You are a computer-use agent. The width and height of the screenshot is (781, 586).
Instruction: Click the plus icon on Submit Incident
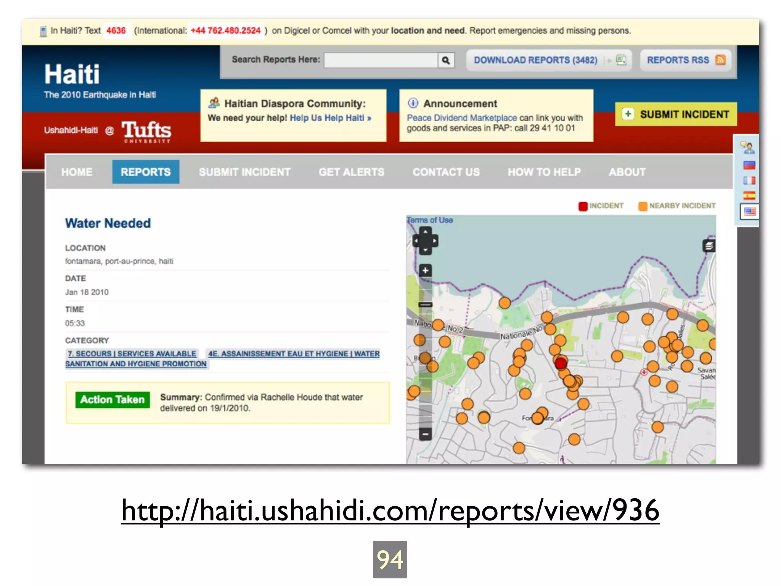(628, 114)
